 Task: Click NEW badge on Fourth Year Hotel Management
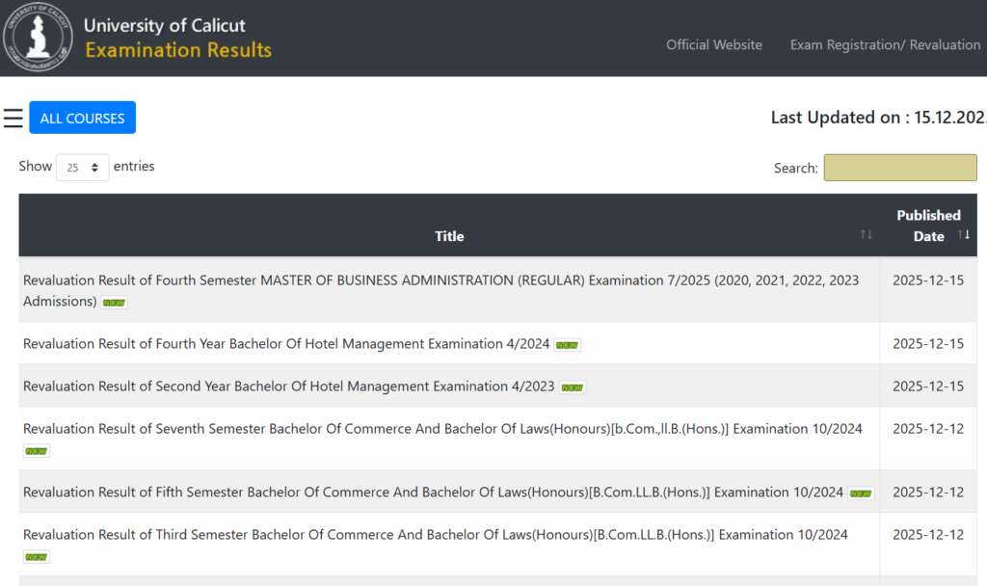[x=567, y=345]
